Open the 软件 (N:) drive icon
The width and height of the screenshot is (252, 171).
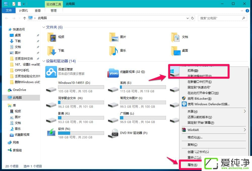pyautogui.click(x=51, y=134)
